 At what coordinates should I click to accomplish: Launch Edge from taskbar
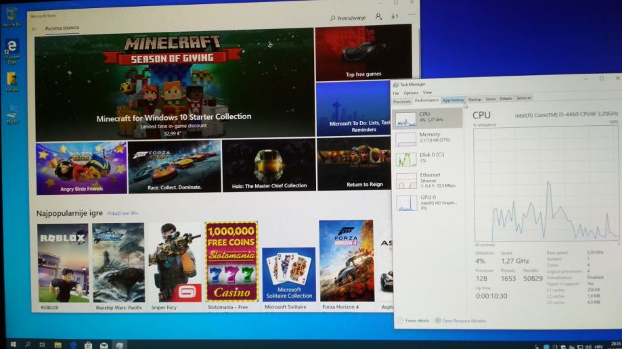click(x=73, y=345)
